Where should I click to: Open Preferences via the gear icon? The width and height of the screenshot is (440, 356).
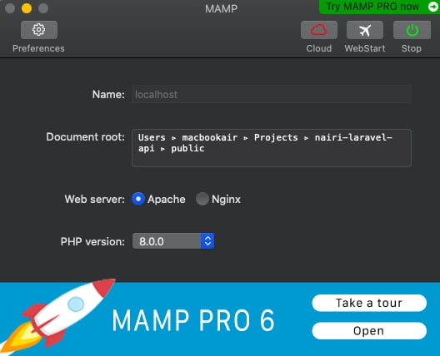click(x=39, y=30)
